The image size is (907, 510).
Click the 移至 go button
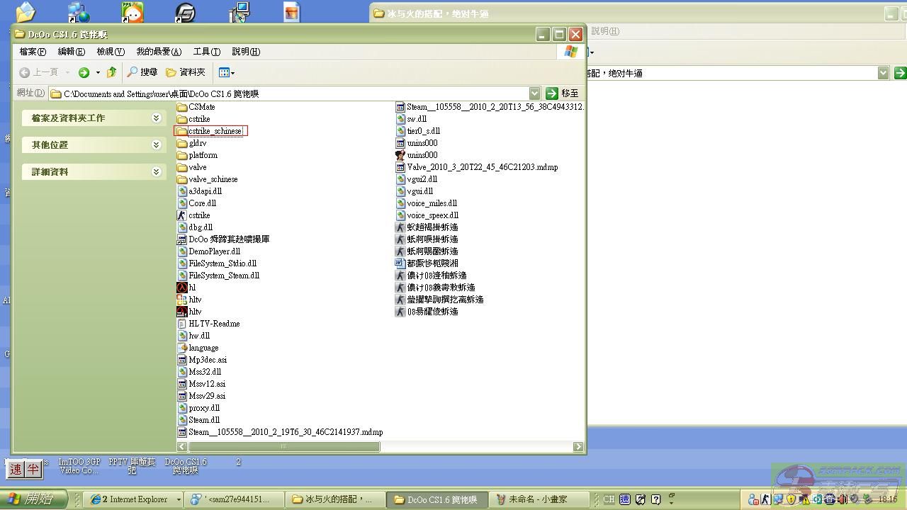[562, 93]
